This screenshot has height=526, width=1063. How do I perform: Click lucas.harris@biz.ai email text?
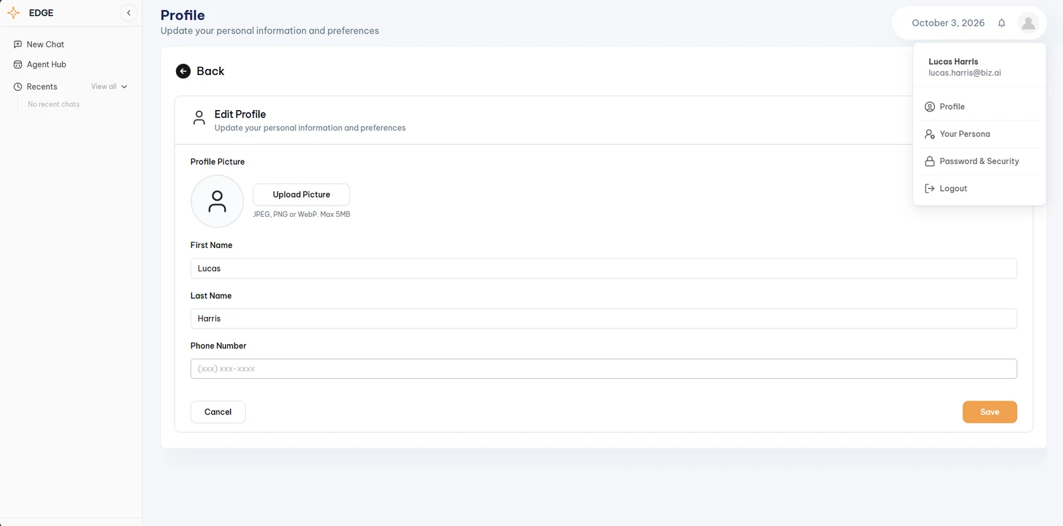(x=965, y=73)
